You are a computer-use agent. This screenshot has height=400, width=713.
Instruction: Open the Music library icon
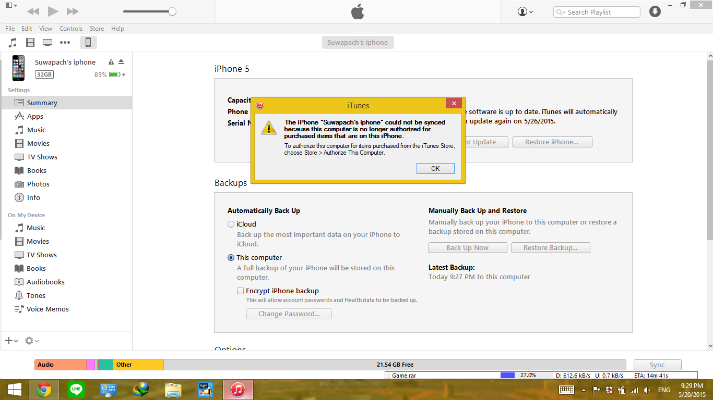pos(13,42)
